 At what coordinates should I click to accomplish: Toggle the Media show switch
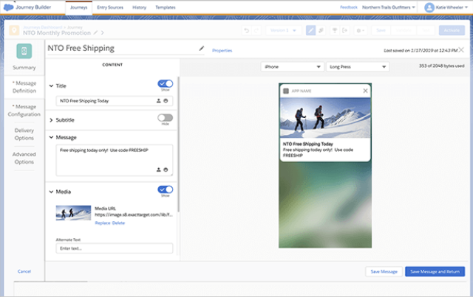[x=166, y=189]
